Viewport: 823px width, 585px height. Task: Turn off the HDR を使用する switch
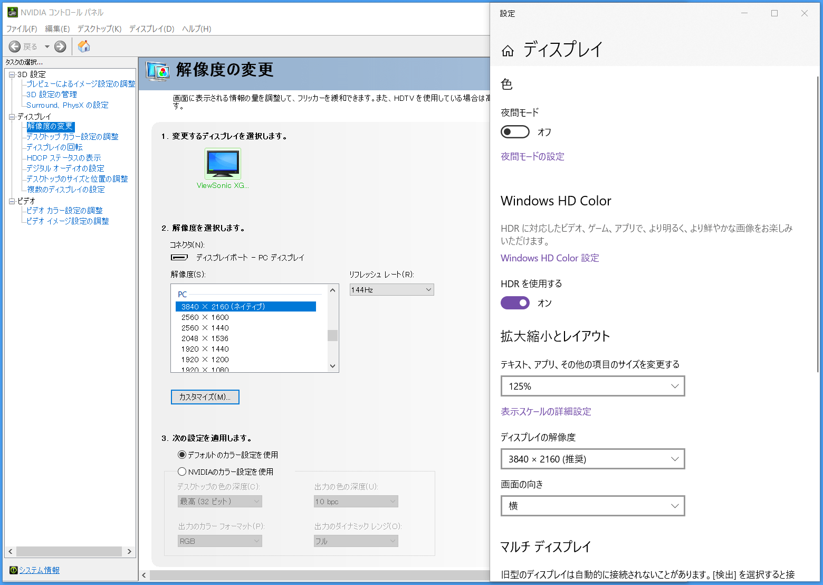tap(515, 303)
